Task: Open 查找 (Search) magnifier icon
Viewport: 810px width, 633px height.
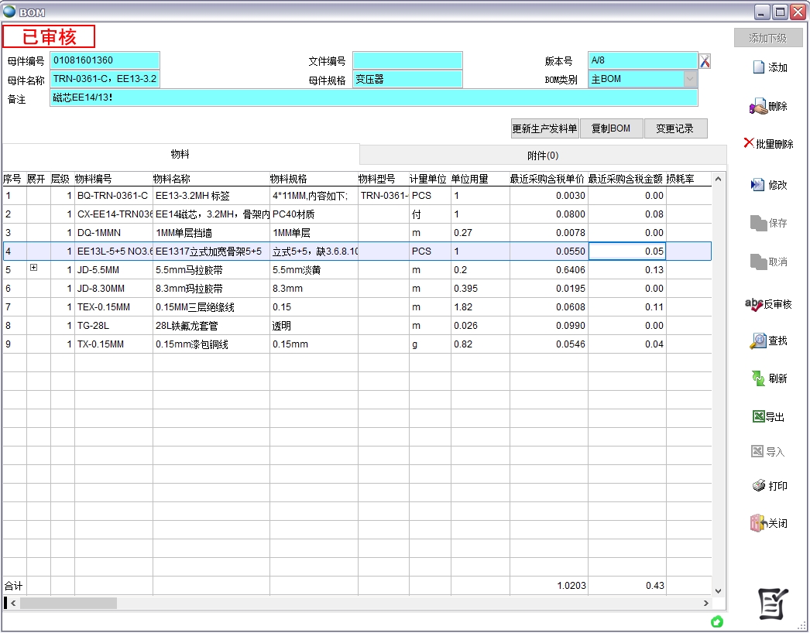Action: pos(758,340)
